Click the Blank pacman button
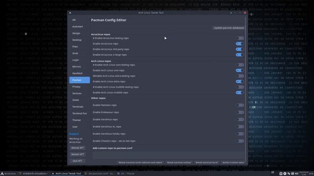This screenshot has width=314, height=176. click(x=140, y=163)
